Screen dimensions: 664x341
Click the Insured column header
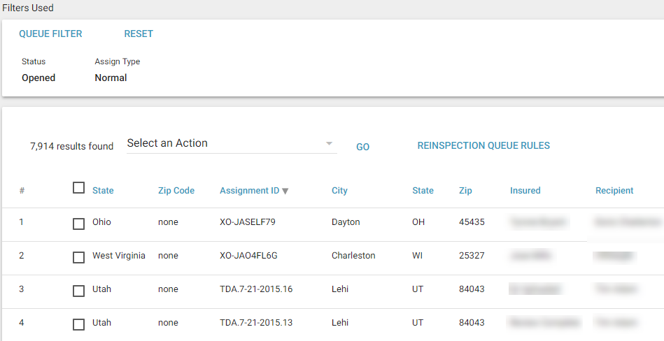tap(525, 190)
